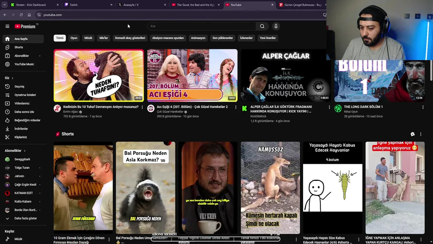Open Çok Güzel Hareketler channel name
The width and height of the screenshot is (433, 244).
click(170, 112)
